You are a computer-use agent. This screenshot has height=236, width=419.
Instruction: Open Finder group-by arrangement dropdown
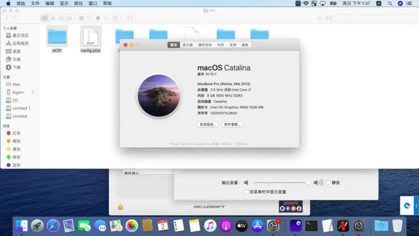84,18
